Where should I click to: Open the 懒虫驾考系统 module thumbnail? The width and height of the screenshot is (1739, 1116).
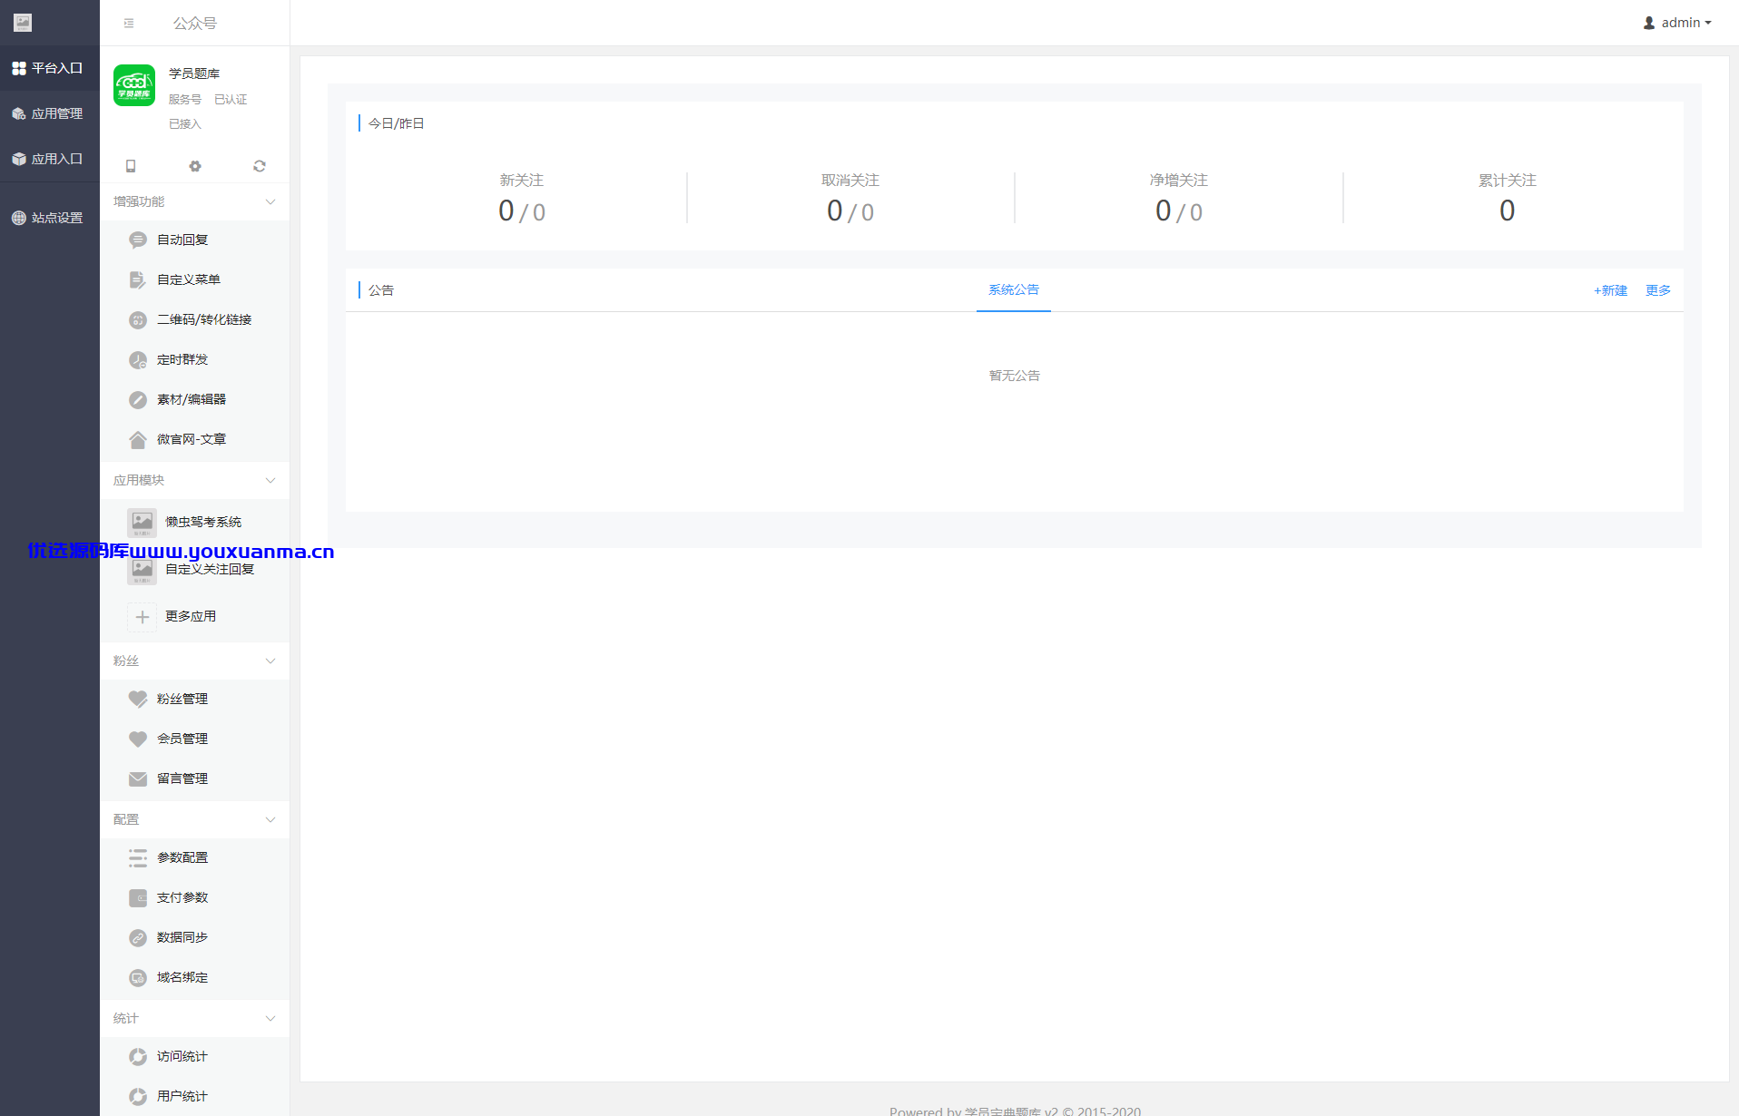(x=142, y=523)
